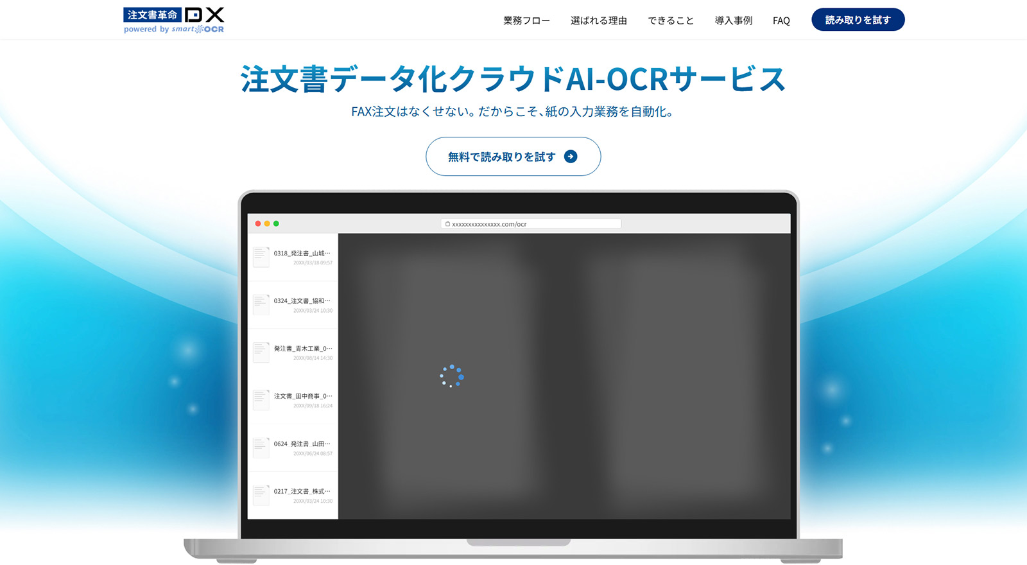Select file name 0217_注文書_株式…
Viewport: 1027px width, 565px height.
(x=302, y=491)
